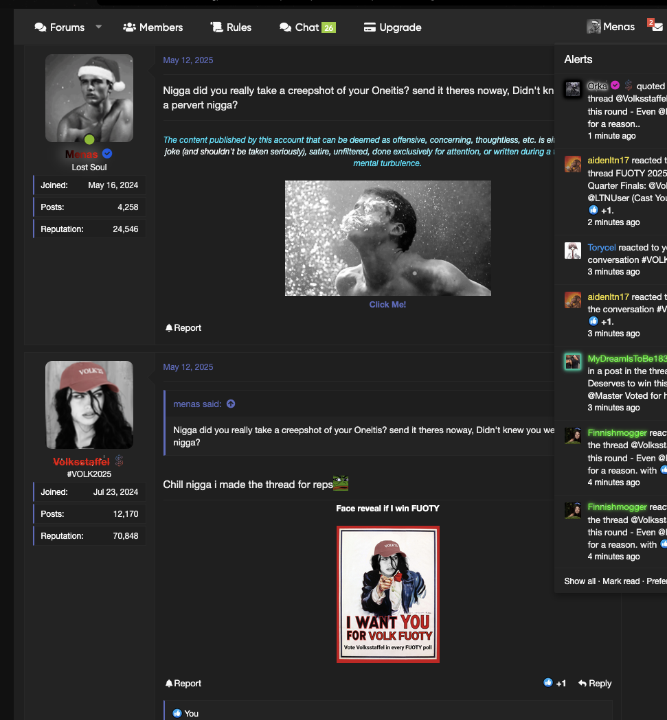Click Volksstaffel's red cap avatar
The width and height of the screenshot is (667, 720).
coord(89,405)
